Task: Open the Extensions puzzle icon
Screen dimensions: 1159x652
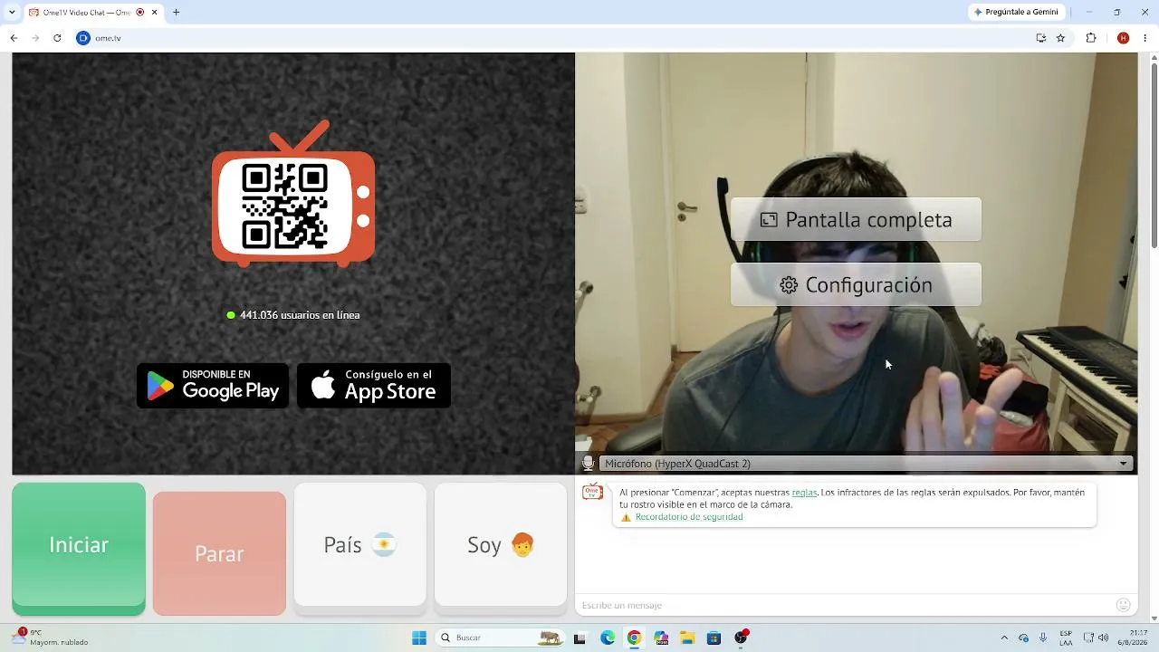Action: coord(1091,38)
